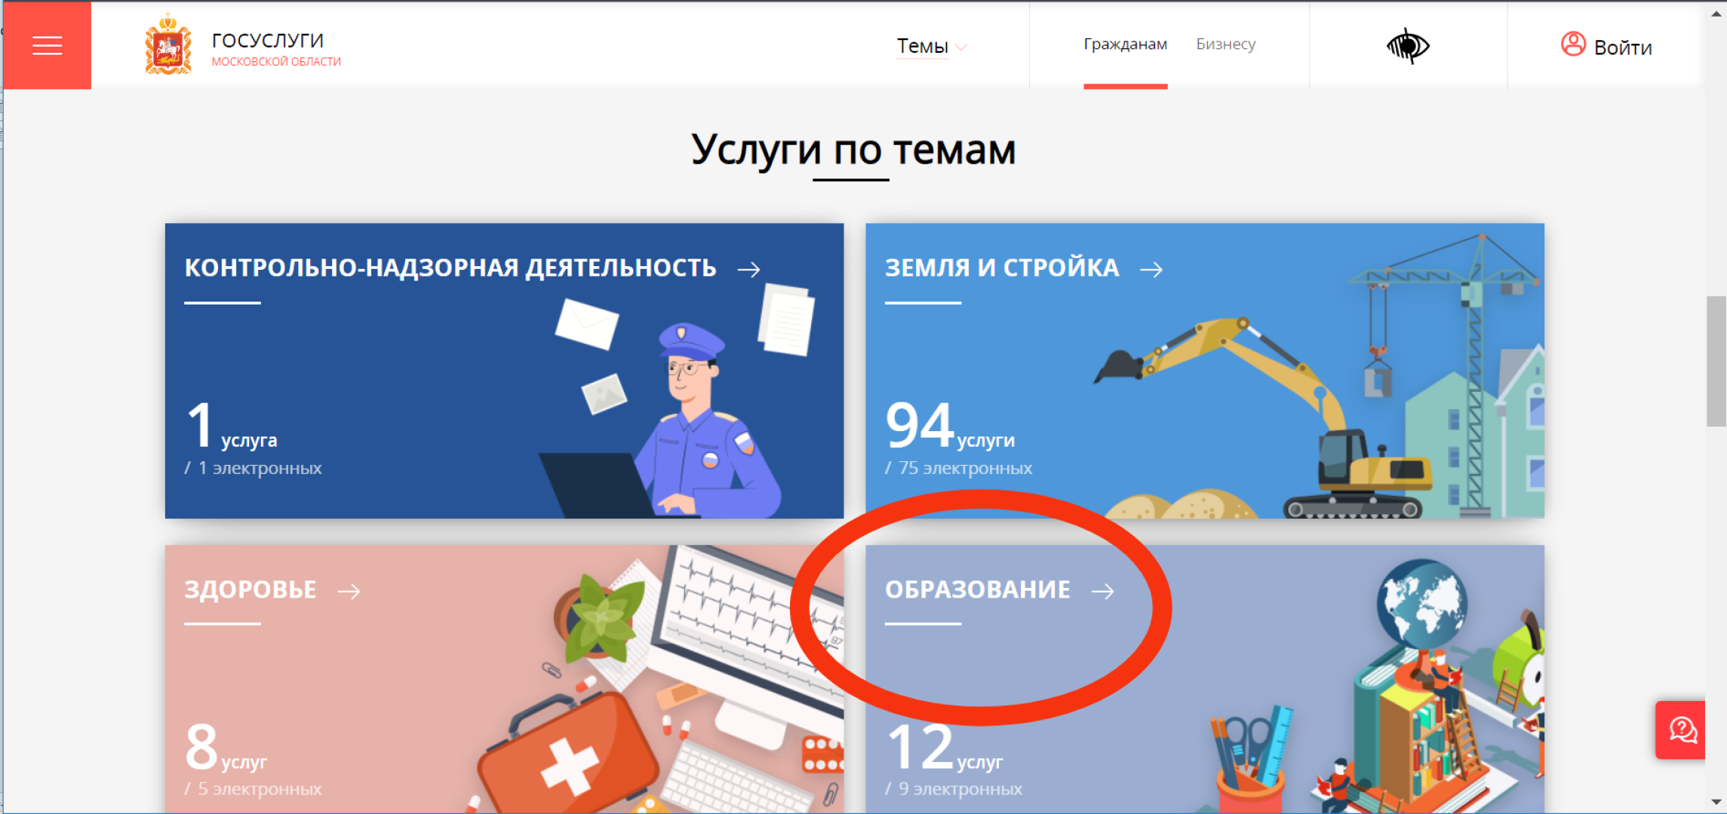Open the Образование services category
1727x814 pixels.
(979, 589)
